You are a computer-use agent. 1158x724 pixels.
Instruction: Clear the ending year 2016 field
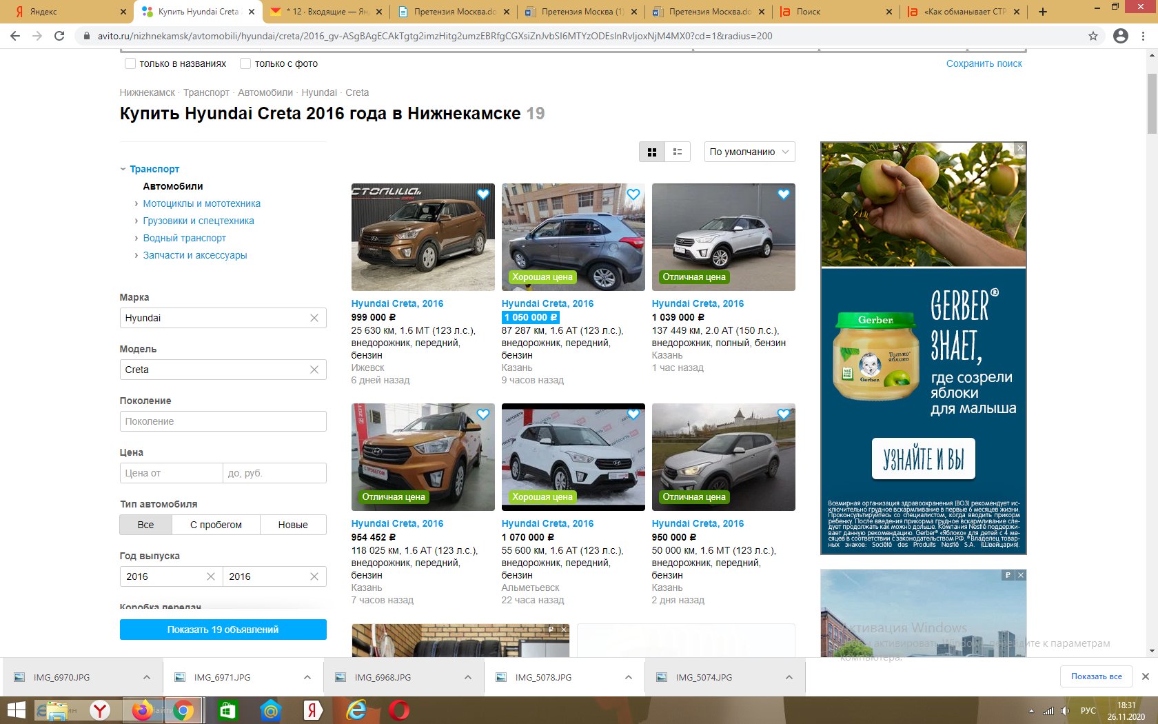[x=314, y=576]
